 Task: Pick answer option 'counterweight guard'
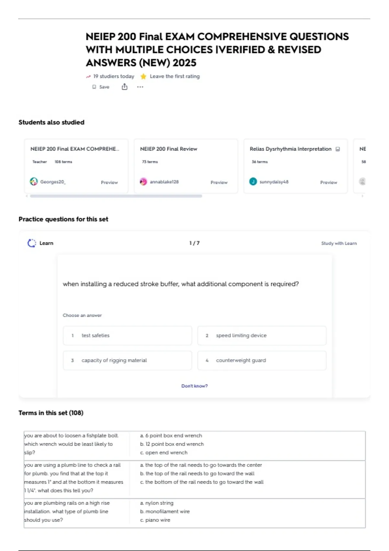[262, 360]
